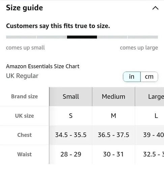The image size is (164, 169).
Task: Select the Small brand size column header
Action: tap(71, 97)
